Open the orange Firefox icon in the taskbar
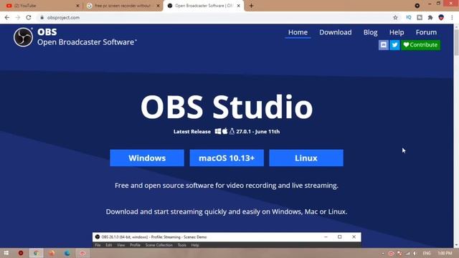 (52, 253)
